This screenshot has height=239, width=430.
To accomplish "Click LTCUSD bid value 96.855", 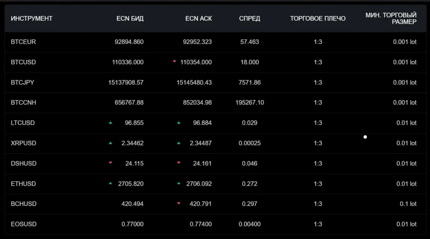I will (x=134, y=123).
